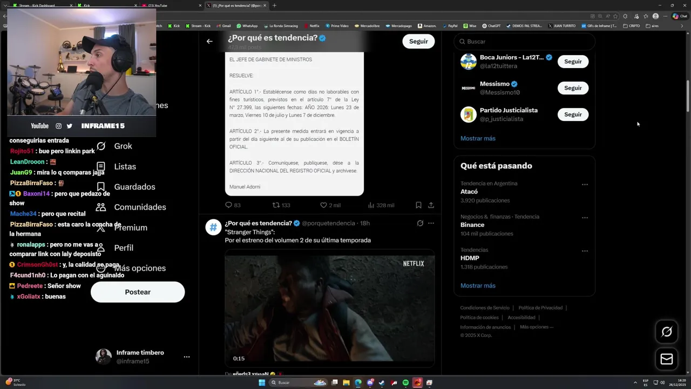The width and height of the screenshot is (691, 389).
Task: Open Partido Justicialista profile avatar
Action: tap(469, 115)
